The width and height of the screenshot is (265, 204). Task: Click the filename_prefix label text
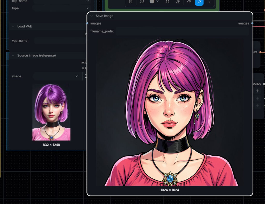click(102, 31)
